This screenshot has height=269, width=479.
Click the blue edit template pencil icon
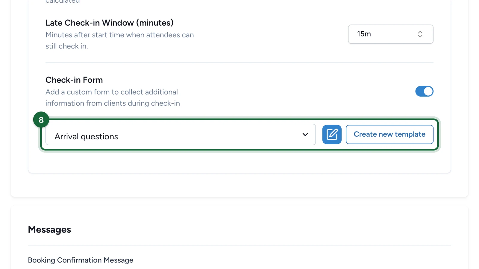click(332, 134)
